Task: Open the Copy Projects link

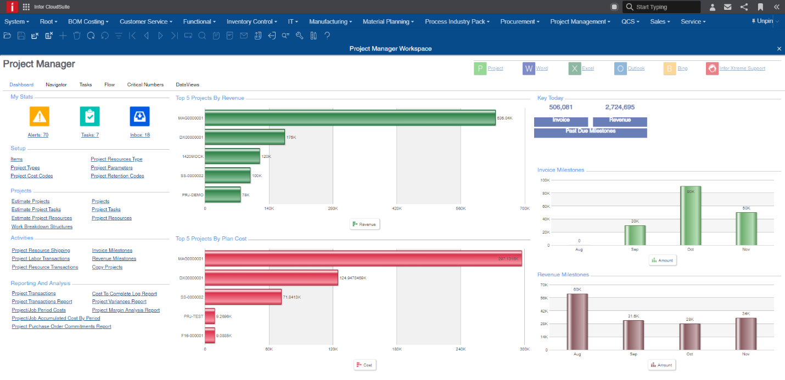Action: (x=107, y=267)
